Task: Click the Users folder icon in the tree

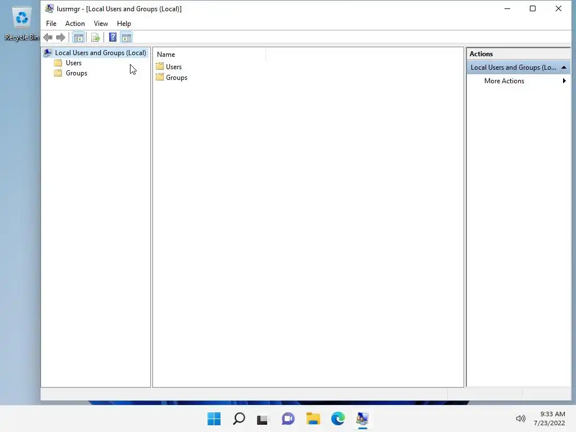Action: (58, 63)
